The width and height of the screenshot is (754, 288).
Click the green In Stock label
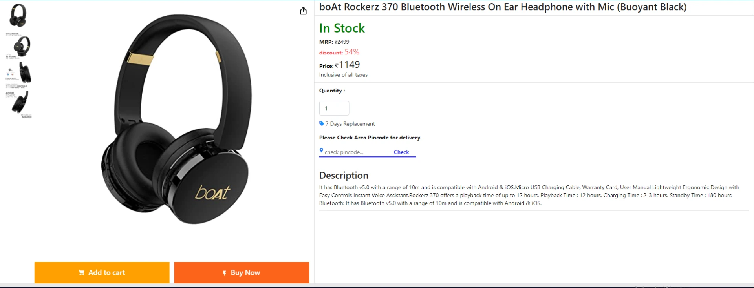(342, 28)
